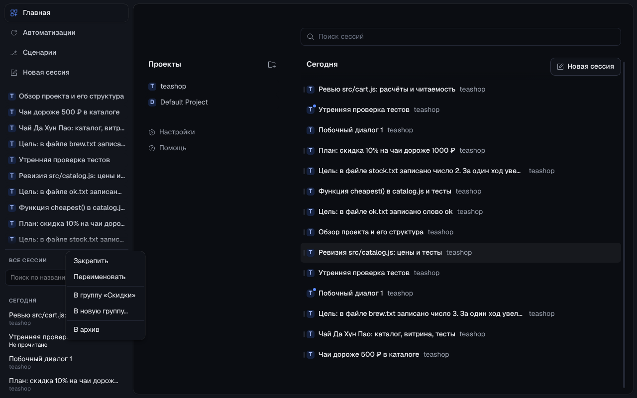The height and width of the screenshot is (398, 637).
Task: Choose Закрепить in the context menu
Action: coord(106,261)
